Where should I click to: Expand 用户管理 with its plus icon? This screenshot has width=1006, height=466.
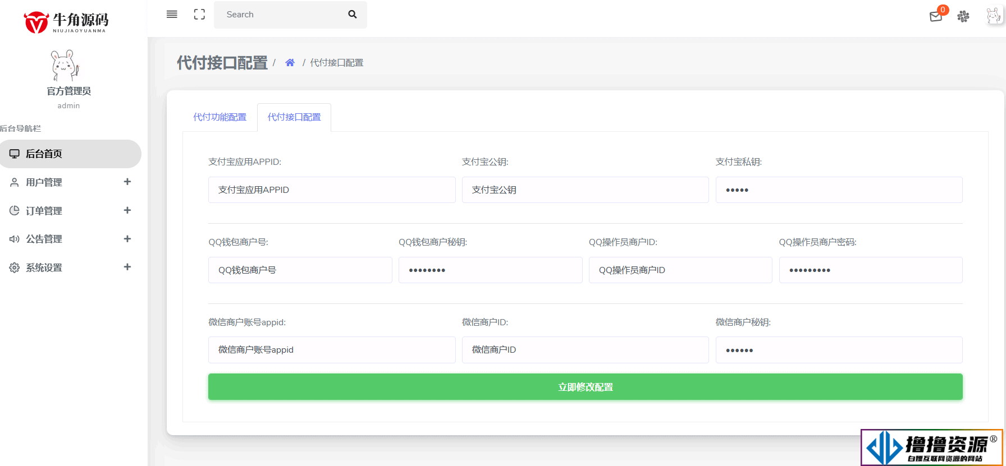pos(127,182)
